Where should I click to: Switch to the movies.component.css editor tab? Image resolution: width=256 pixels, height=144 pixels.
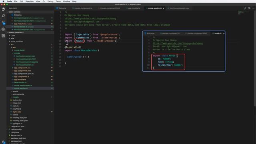click(179, 8)
